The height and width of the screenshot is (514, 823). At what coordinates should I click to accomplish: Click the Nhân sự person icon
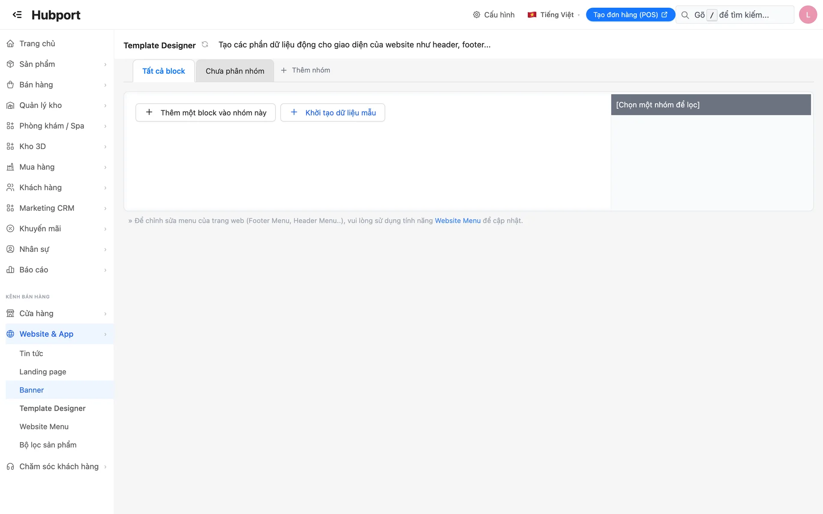(x=10, y=249)
